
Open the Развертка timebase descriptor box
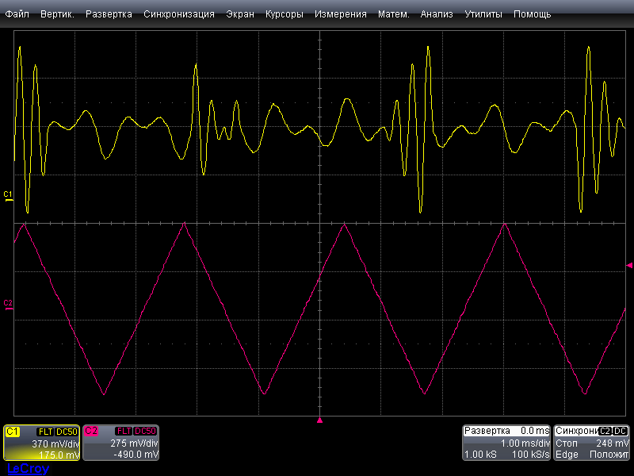(506, 443)
